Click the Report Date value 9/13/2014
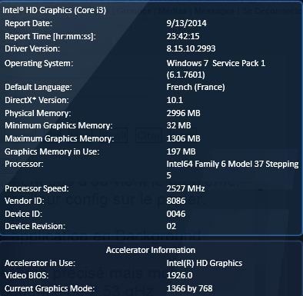303x296 pixels. pyautogui.click(x=186, y=23)
